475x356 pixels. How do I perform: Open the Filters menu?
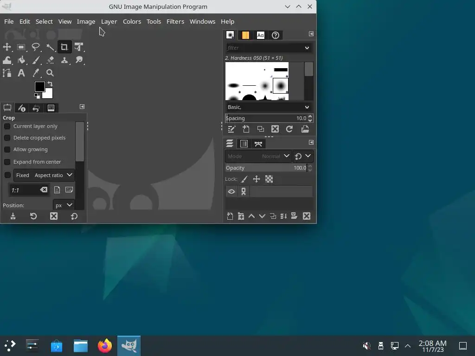(175, 21)
